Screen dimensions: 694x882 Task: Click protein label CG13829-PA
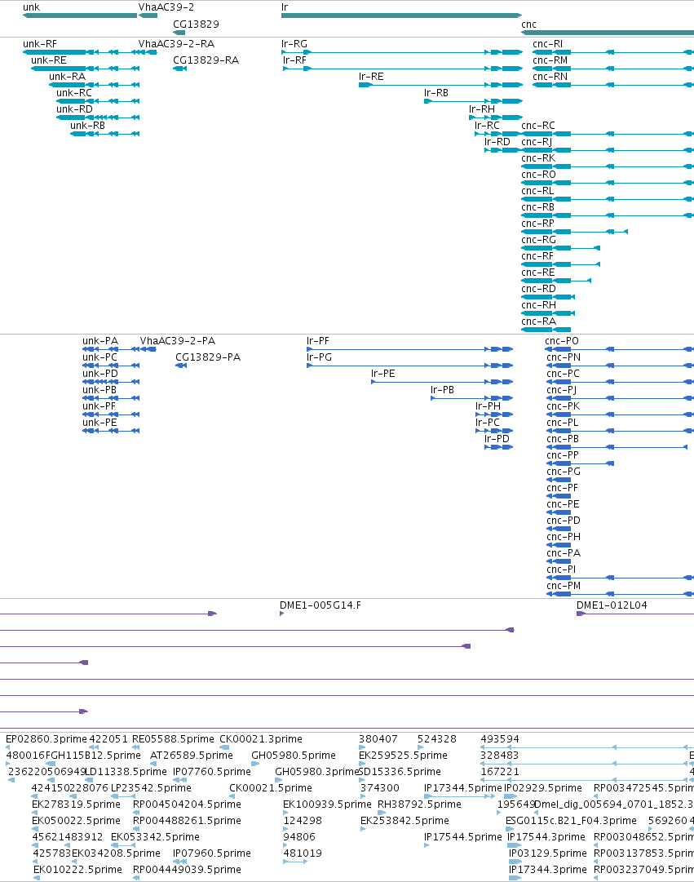pyautogui.click(x=208, y=357)
